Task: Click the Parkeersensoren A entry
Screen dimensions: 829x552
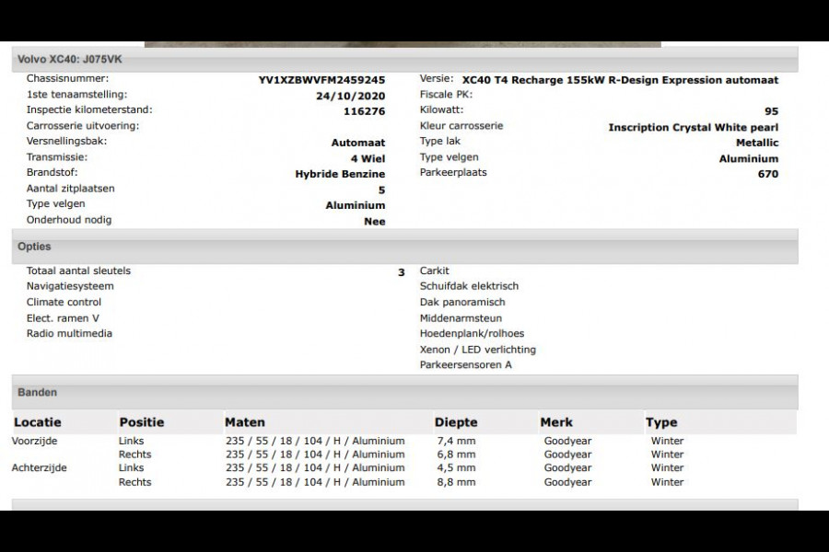Action: 467,364
